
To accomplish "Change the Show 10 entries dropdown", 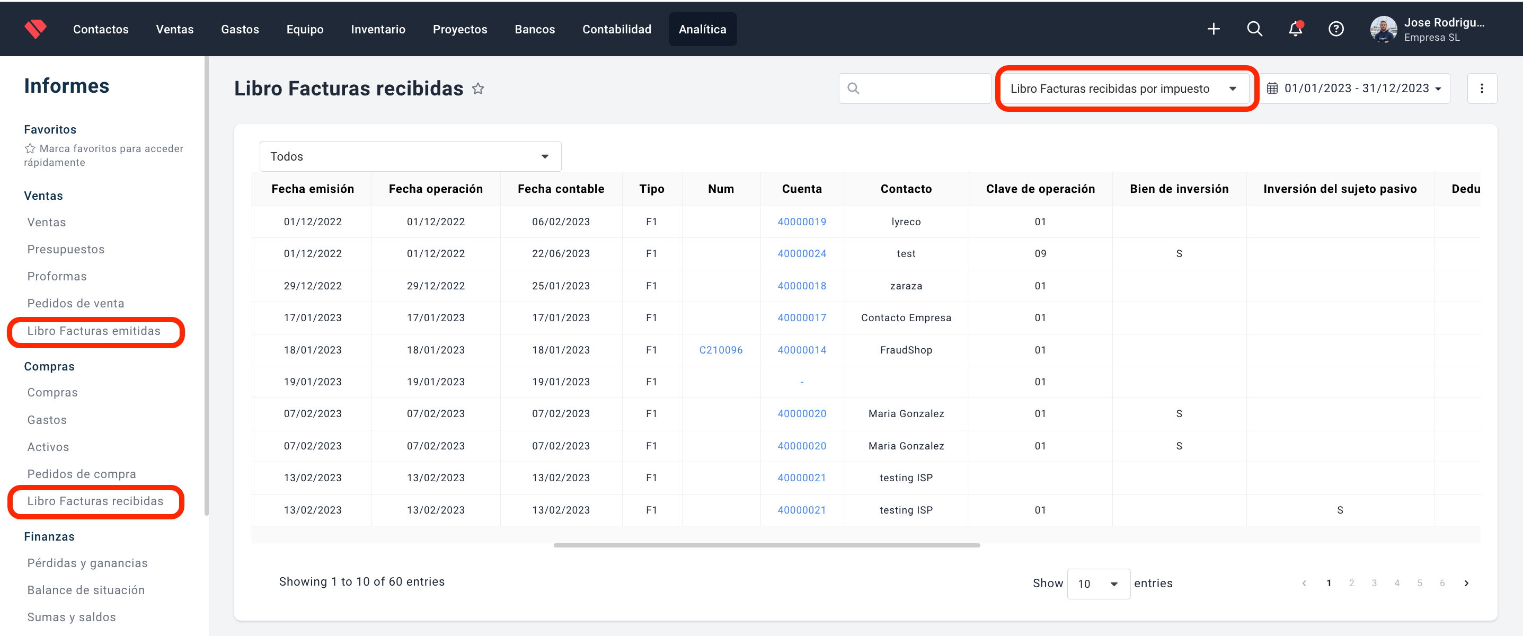I will (x=1098, y=584).
